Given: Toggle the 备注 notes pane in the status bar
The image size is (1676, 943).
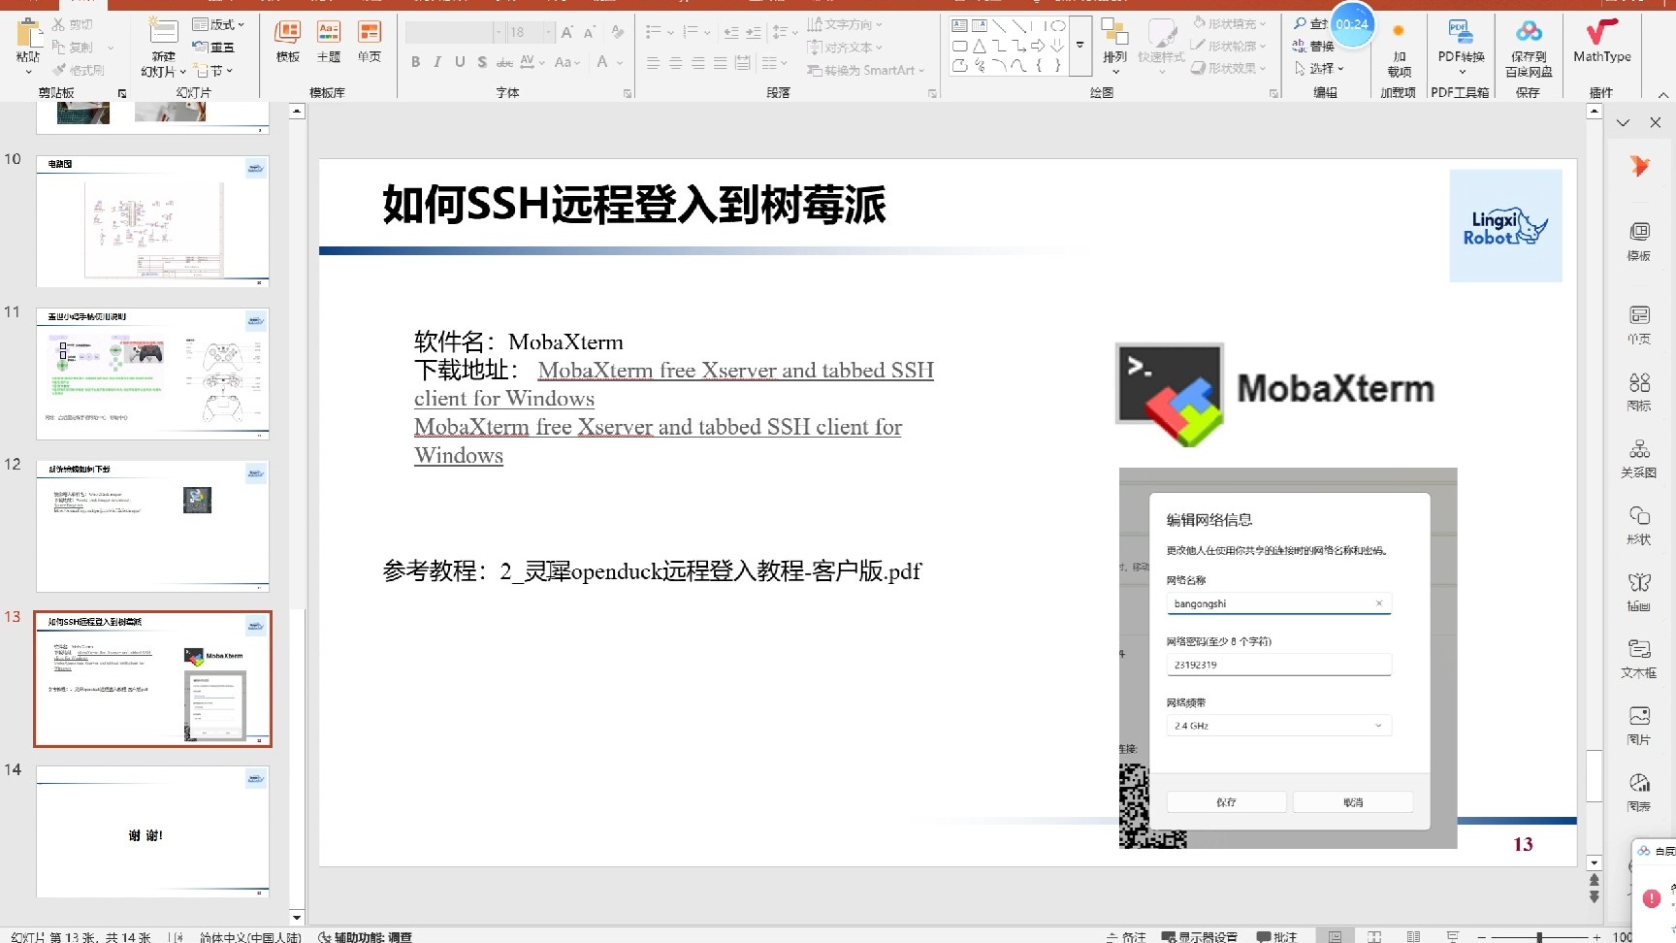Looking at the screenshot, I should pos(1126,936).
